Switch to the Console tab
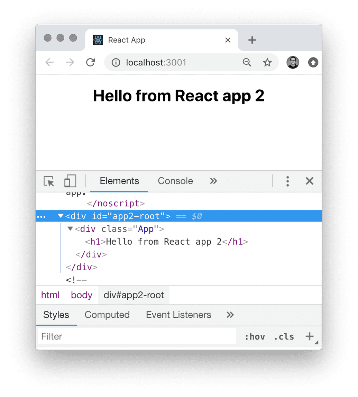This screenshot has width=358, height=397. pyautogui.click(x=175, y=181)
